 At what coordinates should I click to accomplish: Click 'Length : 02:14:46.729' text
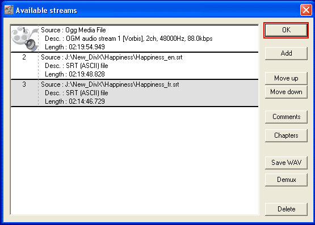(x=75, y=101)
